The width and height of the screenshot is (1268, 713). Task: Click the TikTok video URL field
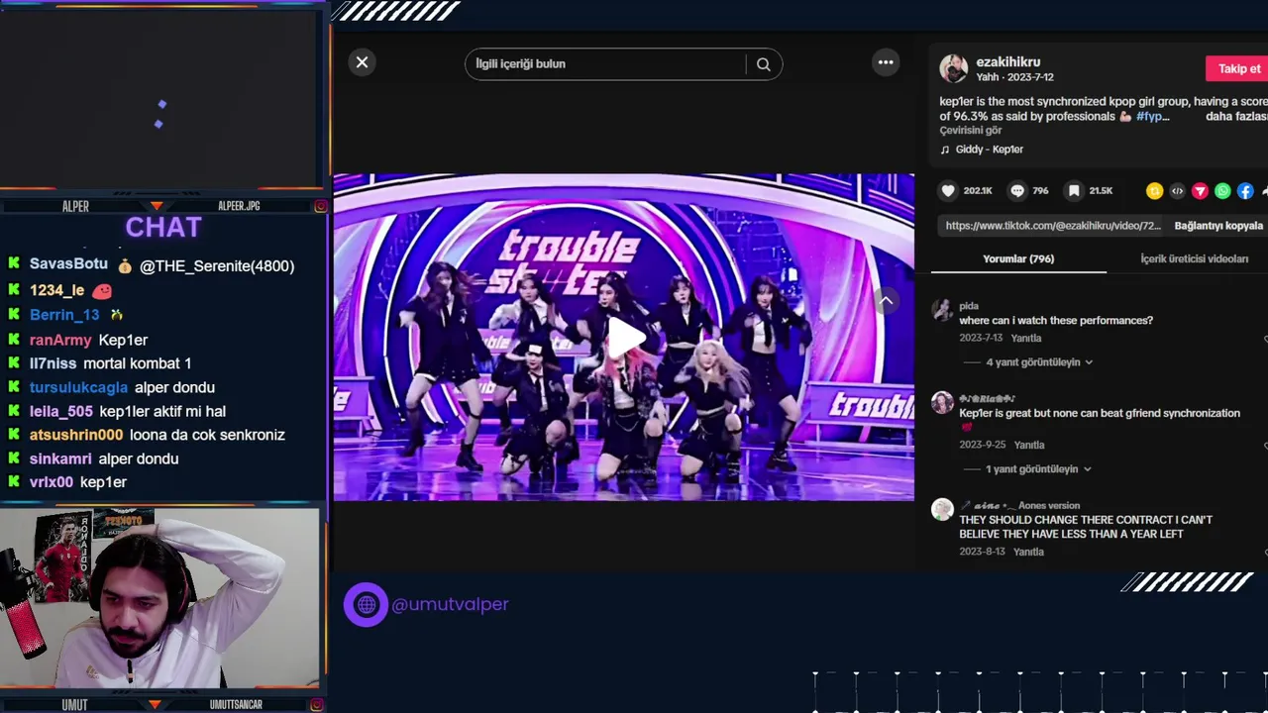click(x=1052, y=226)
